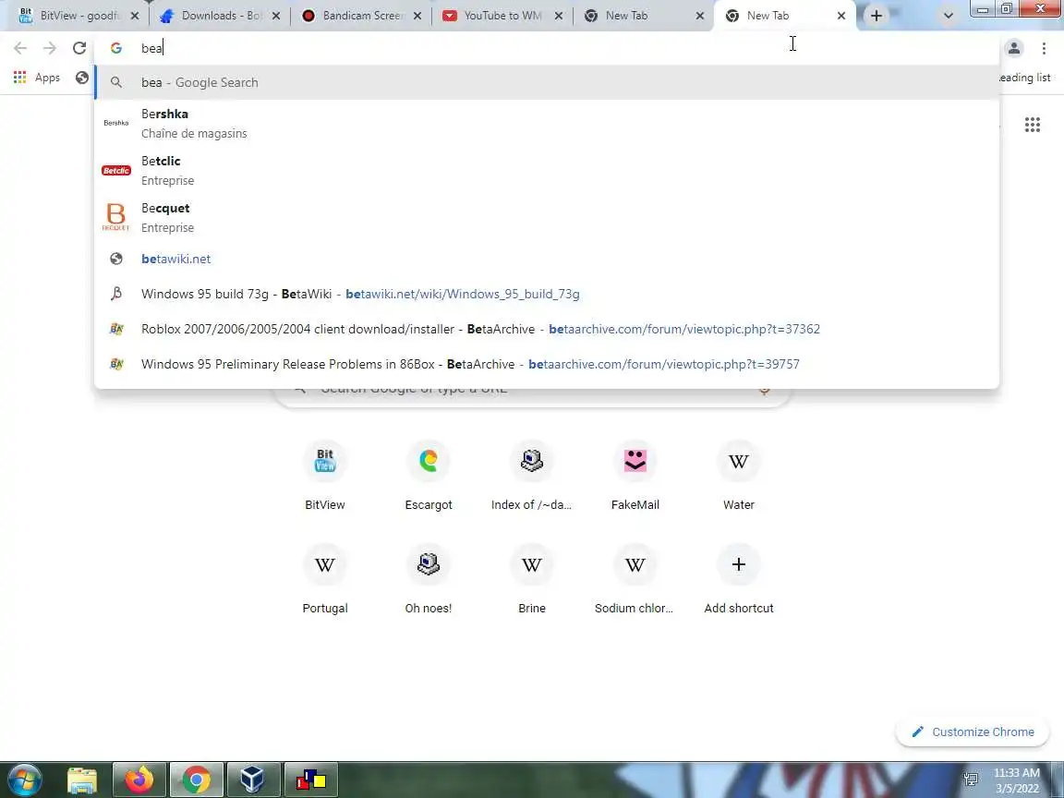Select the first New Tab

(643, 16)
